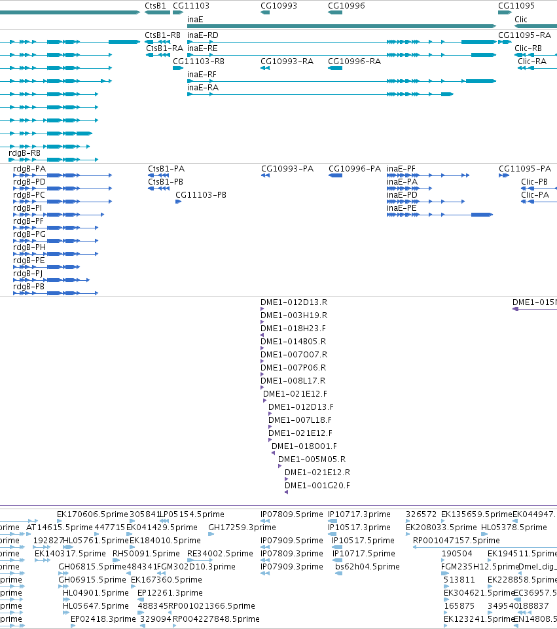This screenshot has height=629, width=557.
Task: Click protein CG11095-PA label
Action: [525, 169]
